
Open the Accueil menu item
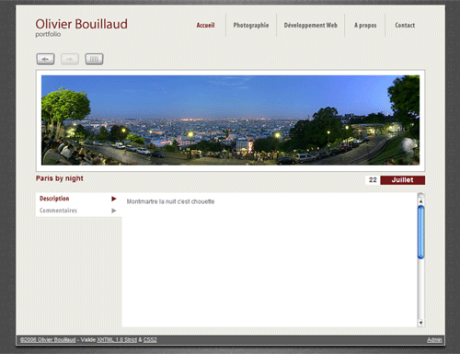205,26
